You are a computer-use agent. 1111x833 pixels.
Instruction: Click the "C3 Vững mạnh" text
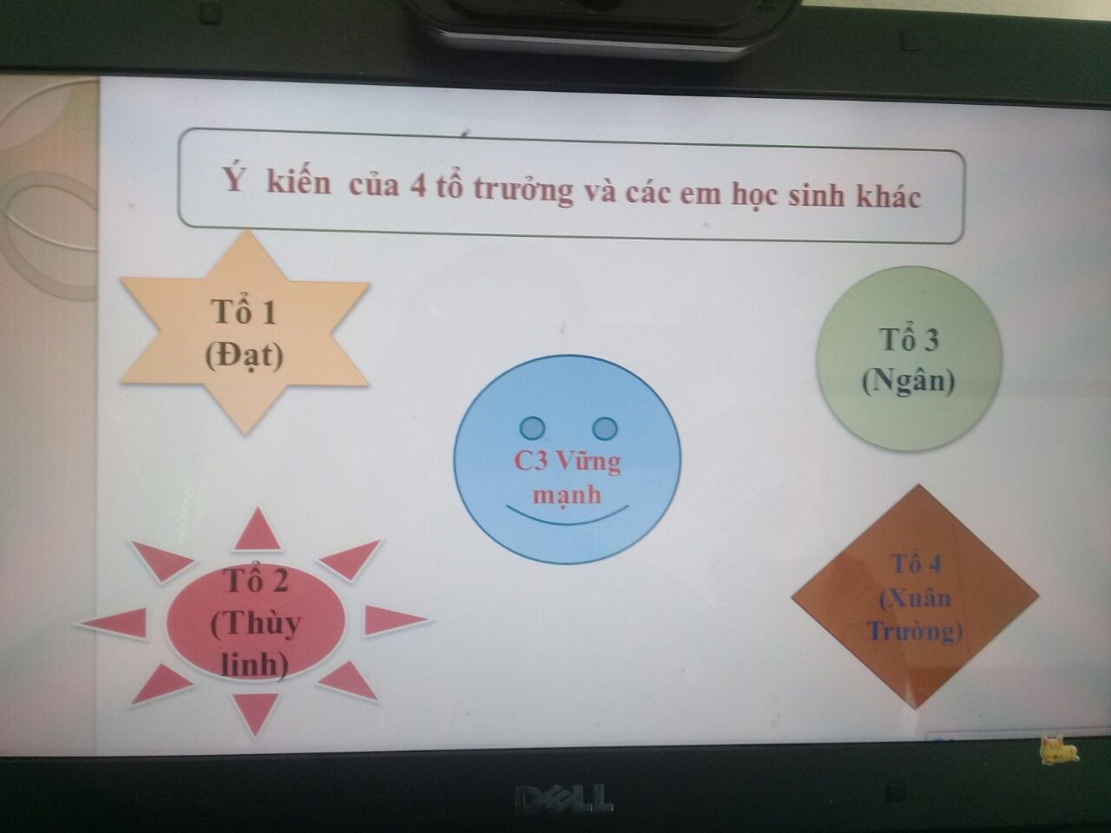[567, 476]
